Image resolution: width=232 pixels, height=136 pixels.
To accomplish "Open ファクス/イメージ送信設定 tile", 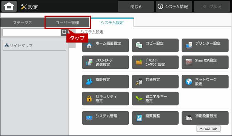I will point(105,62).
